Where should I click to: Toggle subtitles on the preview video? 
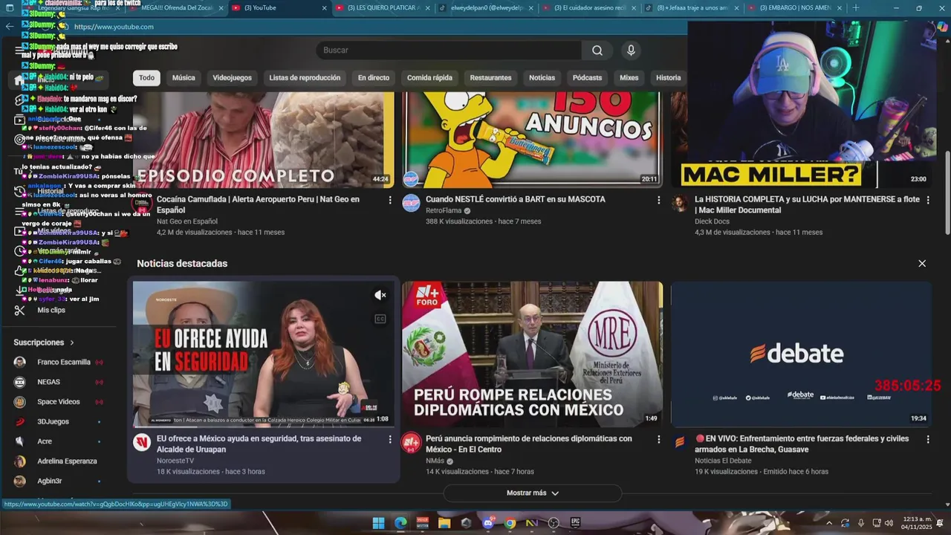tap(380, 319)
